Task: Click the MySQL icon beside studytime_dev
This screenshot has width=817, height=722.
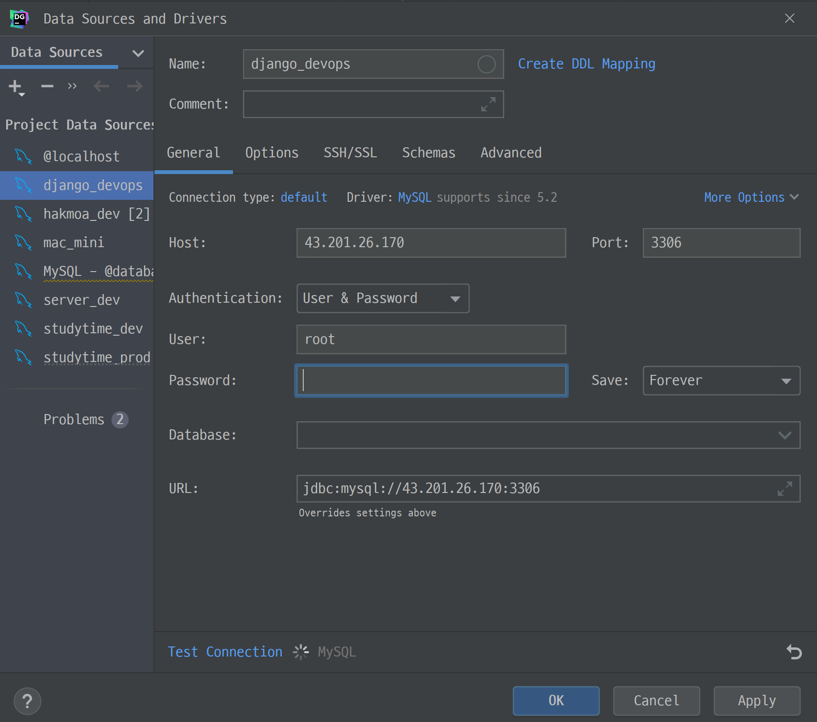Action: (x=23, y=328)
